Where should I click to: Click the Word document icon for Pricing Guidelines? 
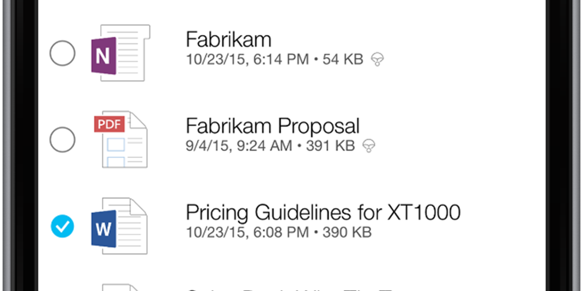(x=120, y=226)
